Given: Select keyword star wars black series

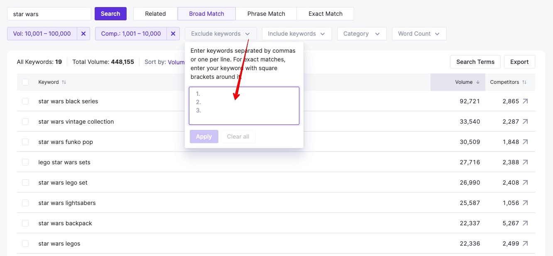Looking at the screenshot, I should tap(68, 101).
